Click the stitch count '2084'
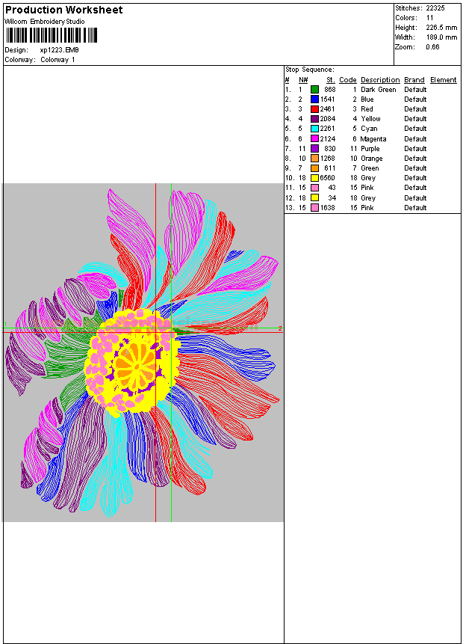 [327, 119]
